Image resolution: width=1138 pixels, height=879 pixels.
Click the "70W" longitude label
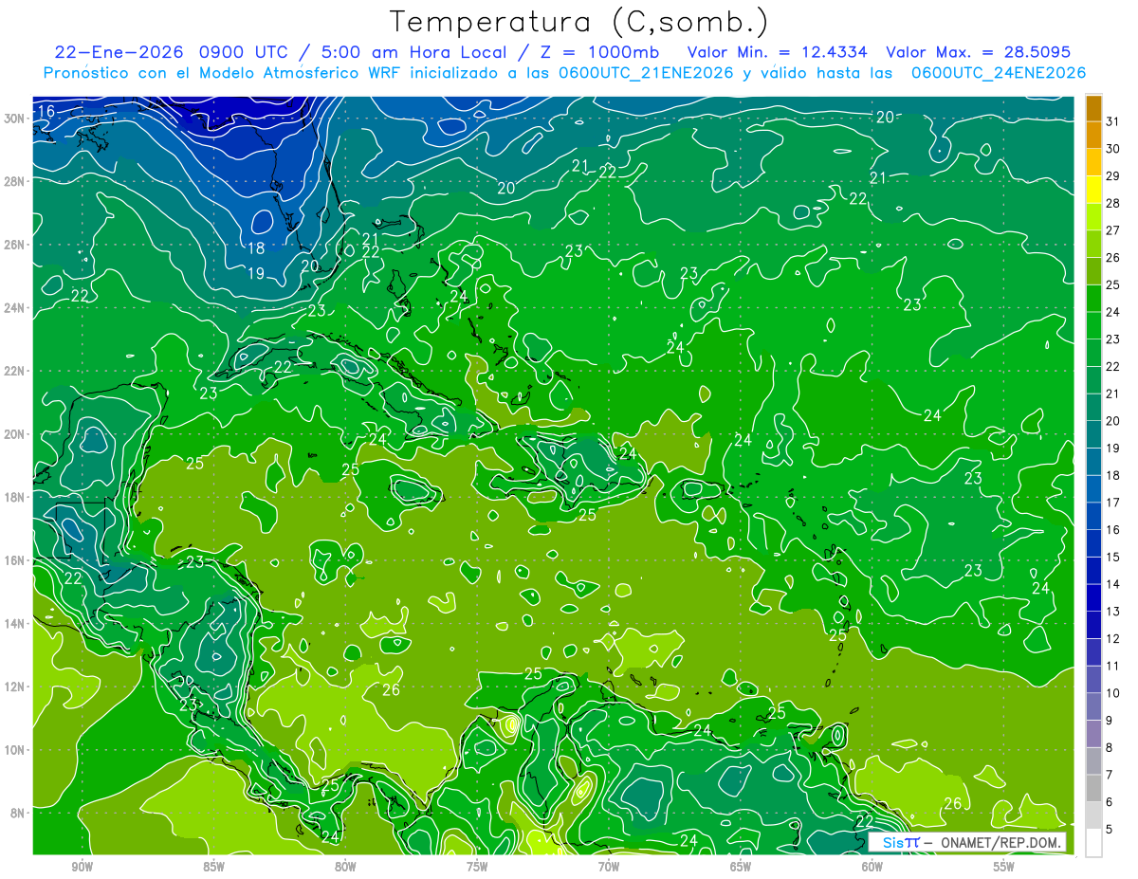[x=609, y=867]
